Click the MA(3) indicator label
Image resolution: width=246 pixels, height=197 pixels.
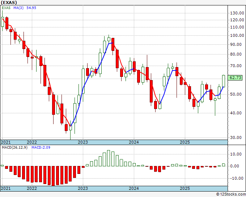point(18,8)
